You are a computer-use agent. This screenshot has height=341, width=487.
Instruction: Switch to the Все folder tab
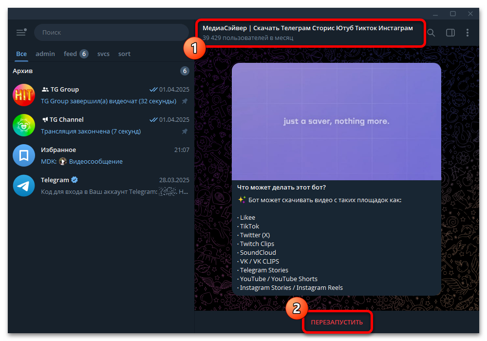click(21, 54)
